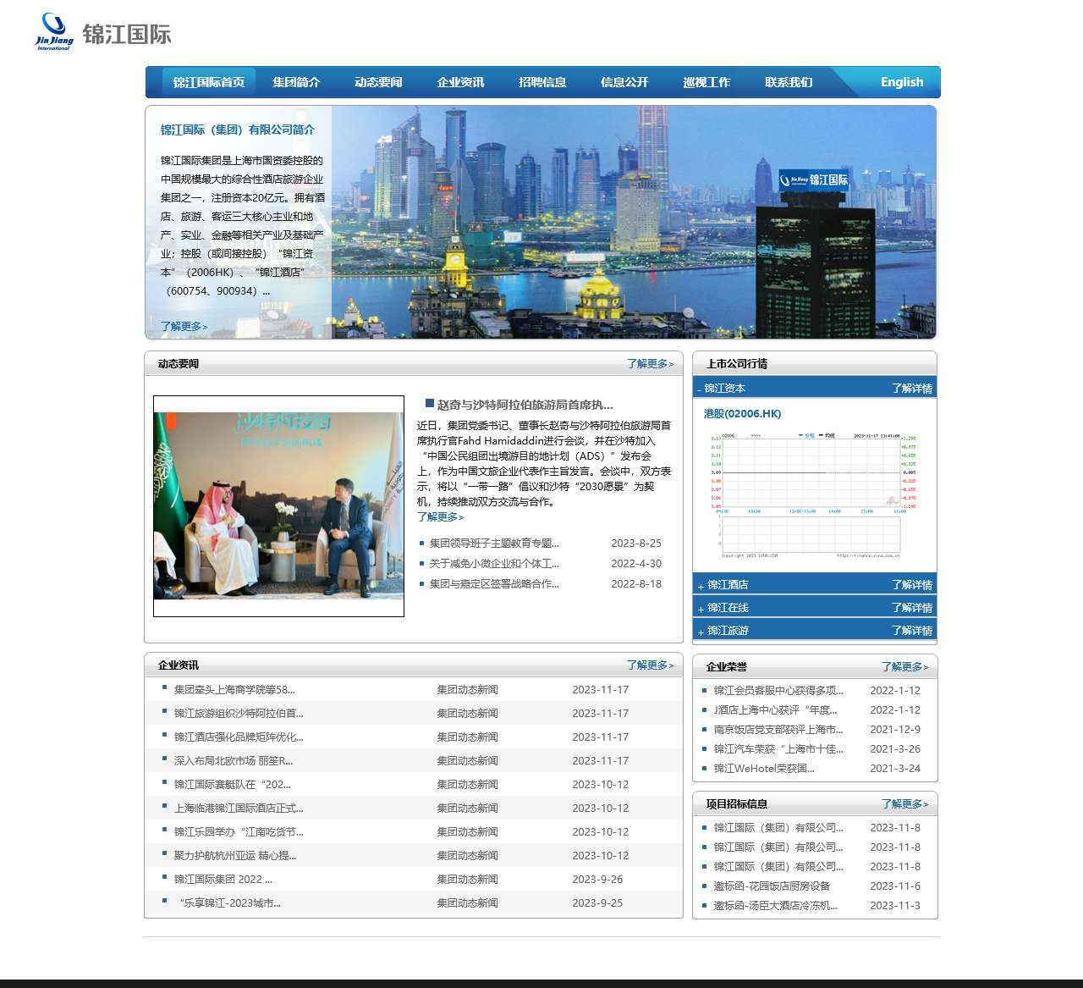Expand the 锦江酒店 stock section
This screenshot has width=1083, height=988.
(x=723, y=585)
